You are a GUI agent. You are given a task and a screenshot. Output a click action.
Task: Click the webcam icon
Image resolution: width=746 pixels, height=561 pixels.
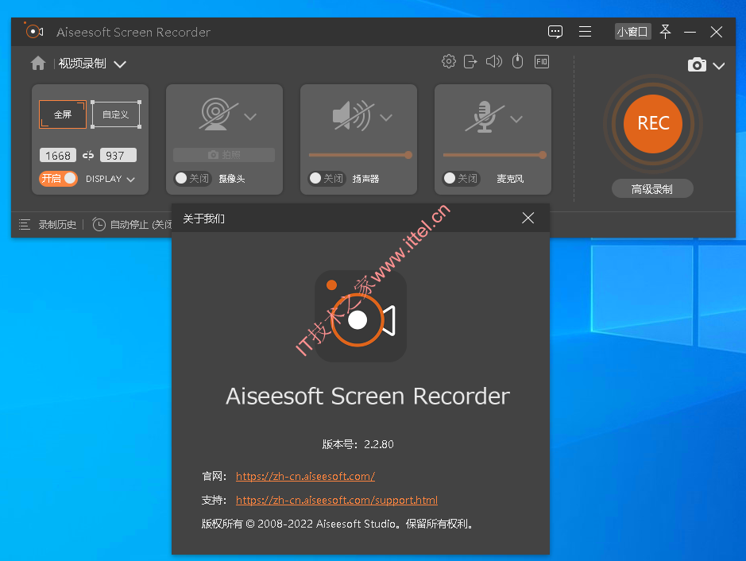(x=218, y=114)
